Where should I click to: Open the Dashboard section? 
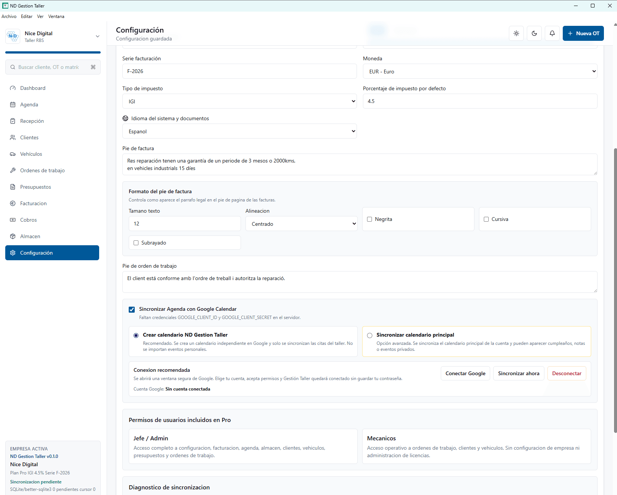pos(52,88)
